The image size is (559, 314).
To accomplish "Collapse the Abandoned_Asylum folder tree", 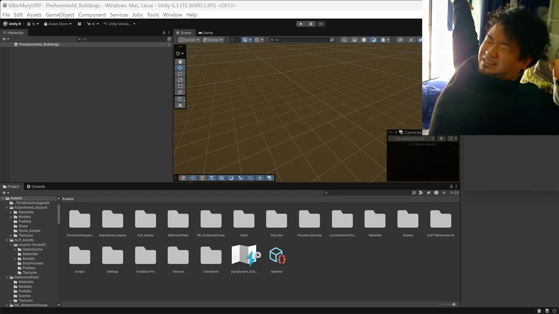I will (7, 208).
